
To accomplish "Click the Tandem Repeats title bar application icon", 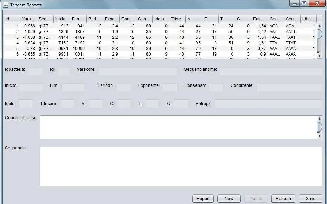I will [5, 5].
